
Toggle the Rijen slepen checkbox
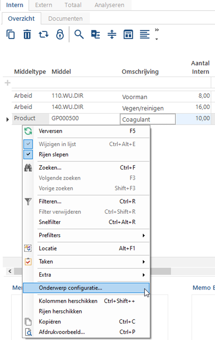coord(28,154)
